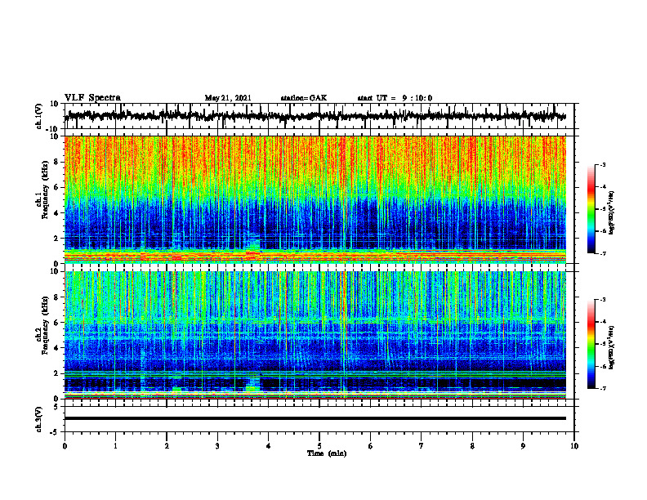This screenshot has width=647, height=500.
Task: Click inside the ch.1 frequency spectrogram
Action: (x=315, y=199)
